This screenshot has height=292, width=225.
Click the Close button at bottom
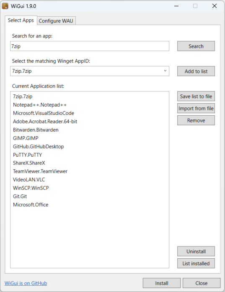(x=202, y=283)
